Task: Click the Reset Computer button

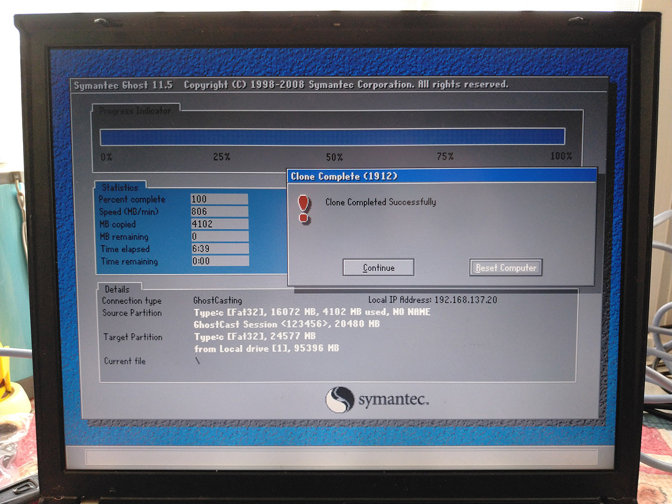Action: 506,268
